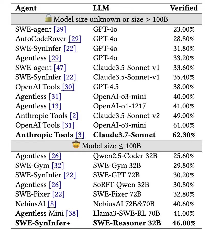209x230 pixels.
Task: Open citation [13] next to Agentless
Action: coord(55,106)
